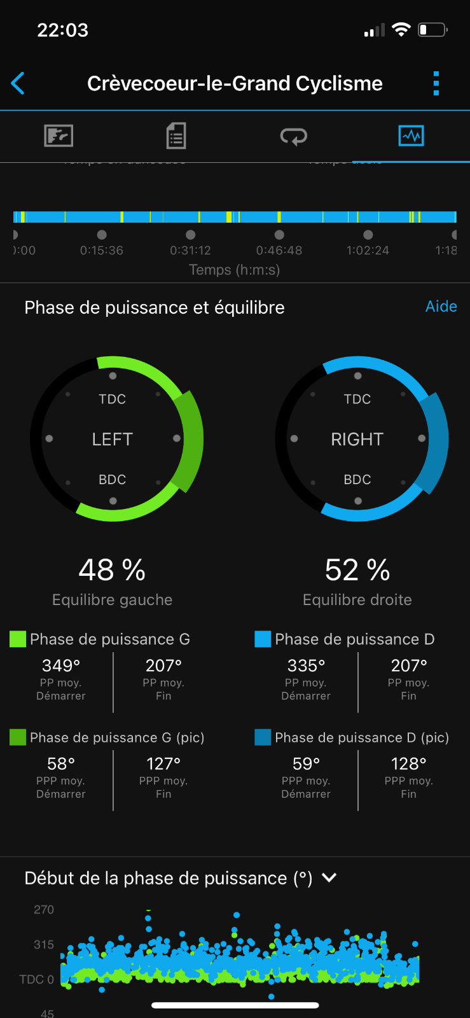Tap the back arrow icon
The height and width of the screenshot is (1018, 470).
(18, 83)
